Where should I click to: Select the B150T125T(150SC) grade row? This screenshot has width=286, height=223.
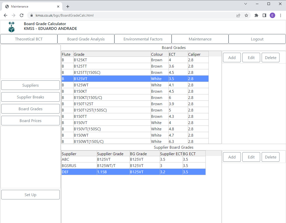(x=135, y=110)
